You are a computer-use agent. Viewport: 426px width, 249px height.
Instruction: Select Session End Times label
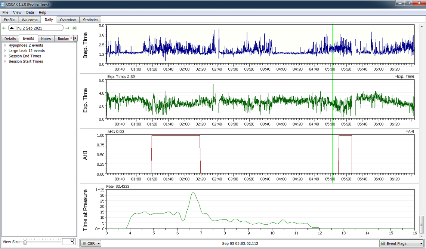point(25,56)
